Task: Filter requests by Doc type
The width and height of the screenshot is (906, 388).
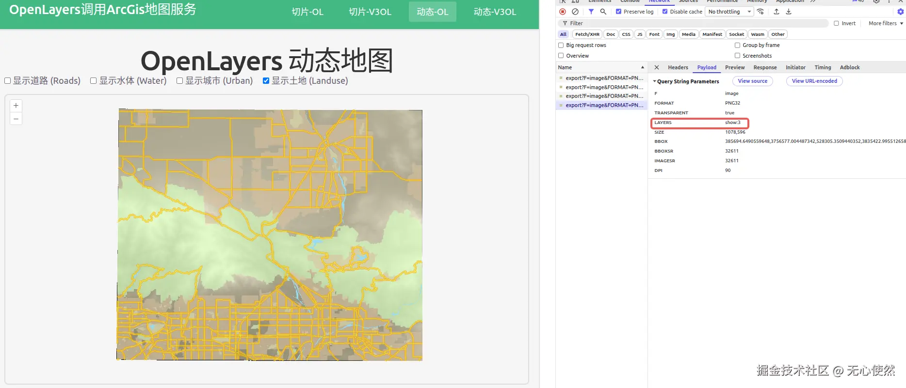Action: pyautogui.click(x=611, y=34)
